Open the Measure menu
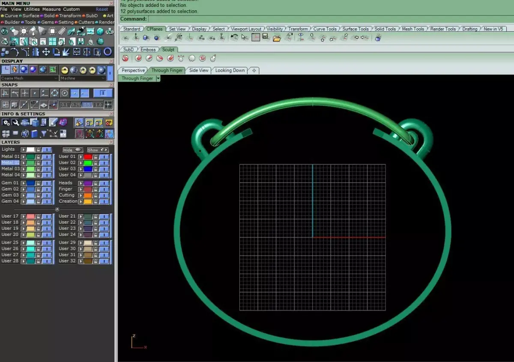 click(x=51, y=9)
